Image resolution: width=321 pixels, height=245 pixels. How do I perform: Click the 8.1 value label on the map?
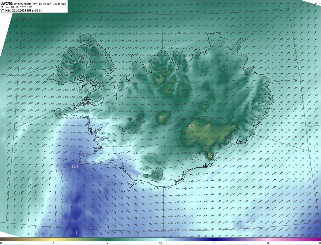coord(146,65)
